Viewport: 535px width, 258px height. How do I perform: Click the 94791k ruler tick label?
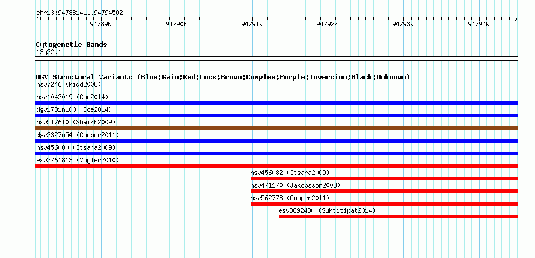(252, 24)
